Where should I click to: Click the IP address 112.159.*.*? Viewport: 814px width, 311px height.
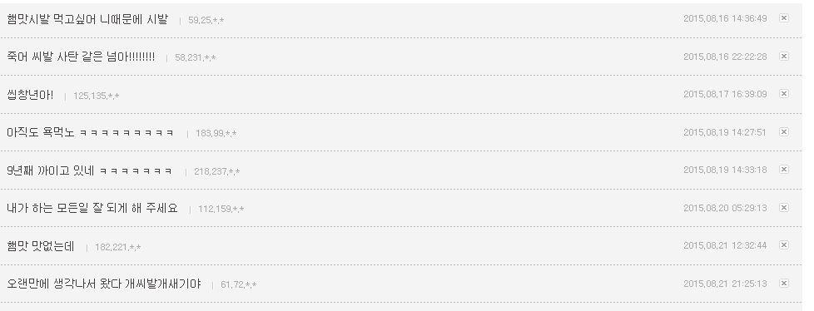[221, 209]
